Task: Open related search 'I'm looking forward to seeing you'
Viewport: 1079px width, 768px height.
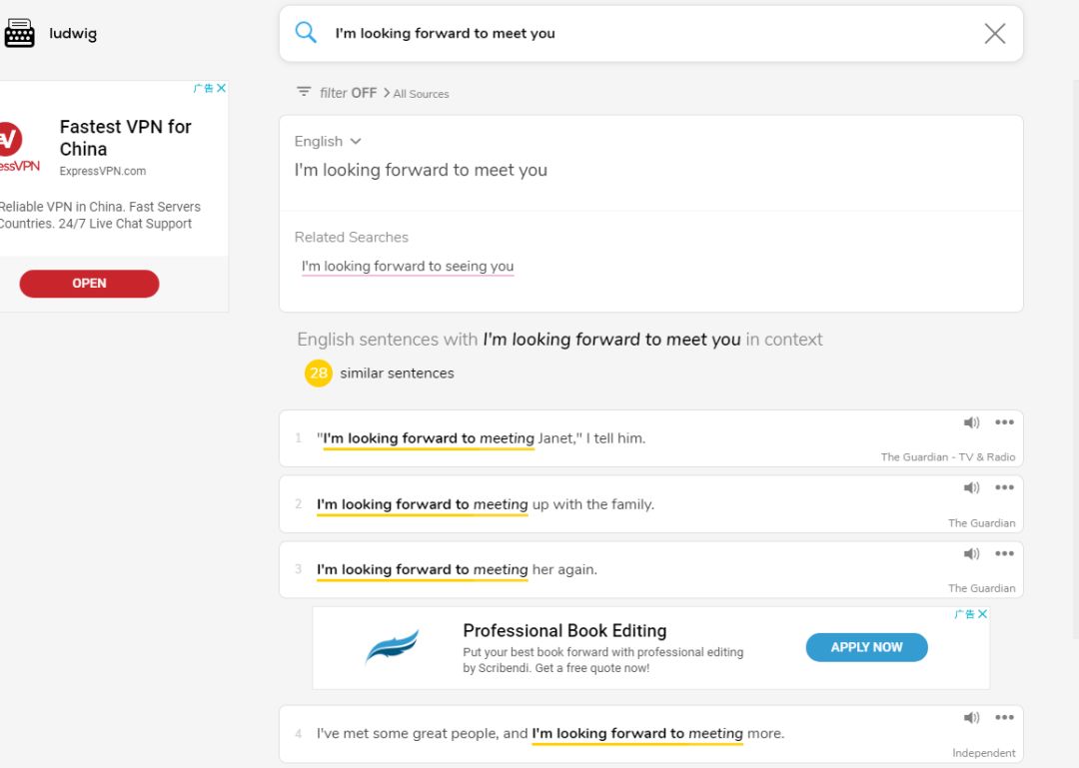Action: [x=408, y=267]
